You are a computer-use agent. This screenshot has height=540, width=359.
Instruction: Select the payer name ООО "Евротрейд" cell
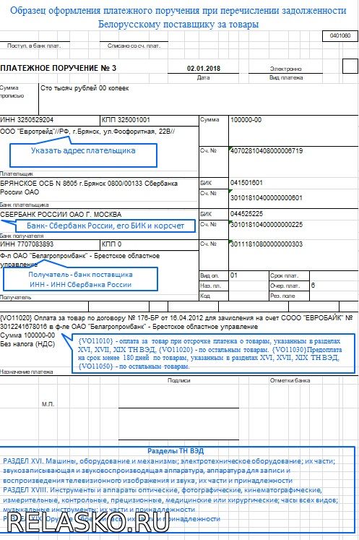tap(87, 132)
